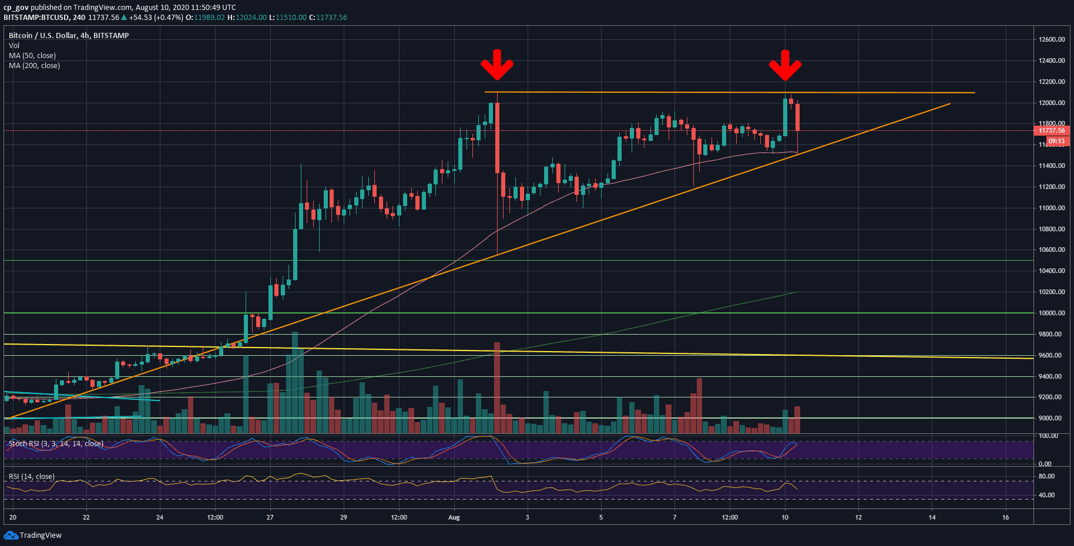The width and height of the screenshot is (1074, 546).
Task: Select the orange horizontal resistance line near 12100
Action: (730, 92)
